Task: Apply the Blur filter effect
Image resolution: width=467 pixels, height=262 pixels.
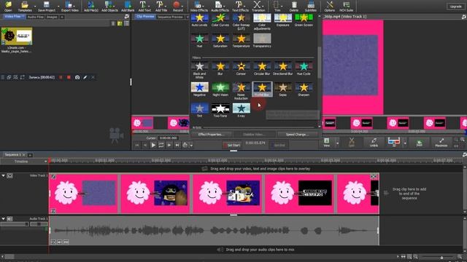Action: (220, 68)
